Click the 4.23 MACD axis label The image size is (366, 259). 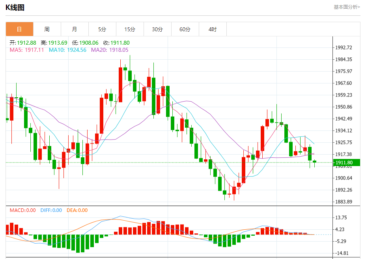(340, 229)
